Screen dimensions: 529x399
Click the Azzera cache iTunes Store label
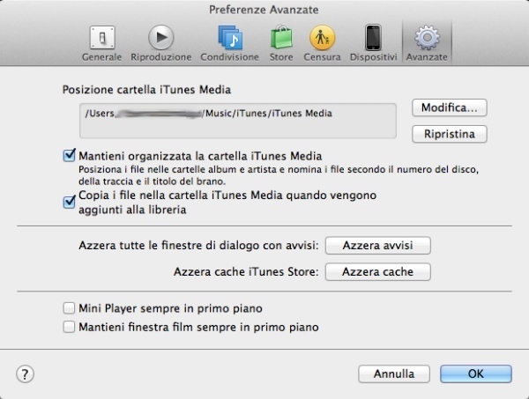[x=246, y=271]
